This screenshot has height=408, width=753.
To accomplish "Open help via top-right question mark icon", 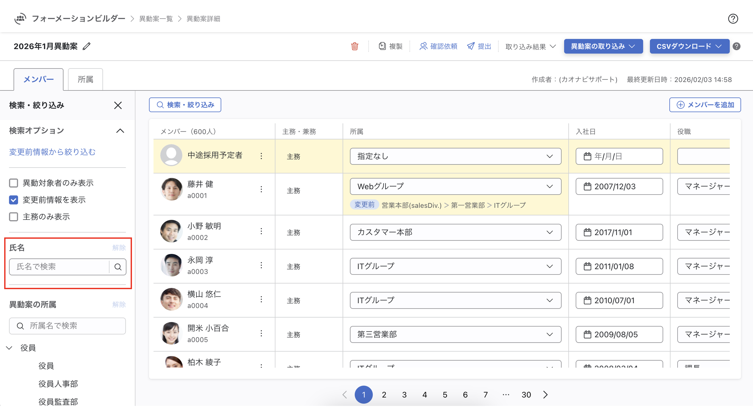I will click(x=733, y=19).
